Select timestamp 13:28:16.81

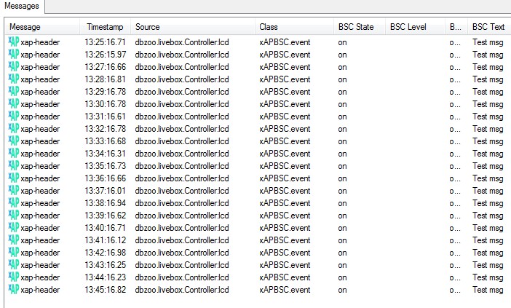(x=106, y=79)
